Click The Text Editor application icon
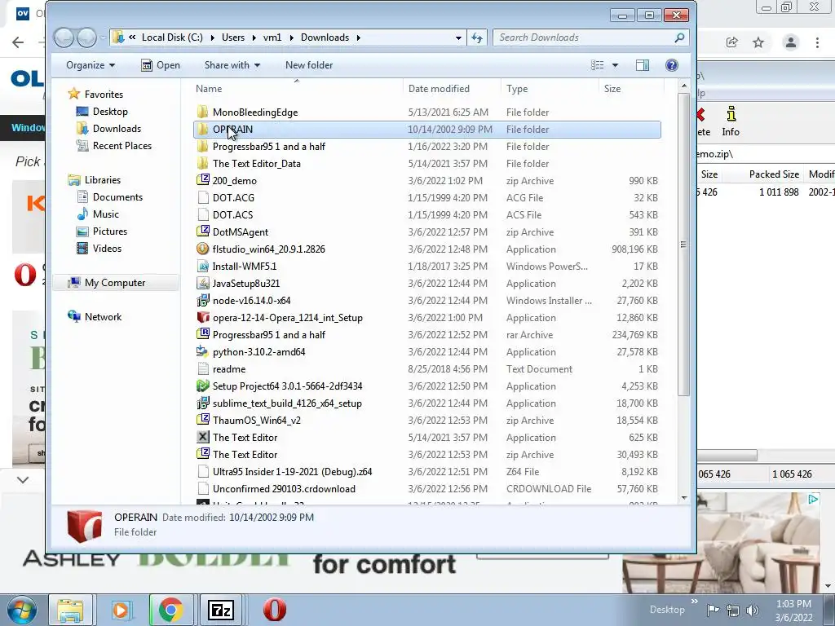The width and height of the screenshot is (835, 626). tap(202, 437)
